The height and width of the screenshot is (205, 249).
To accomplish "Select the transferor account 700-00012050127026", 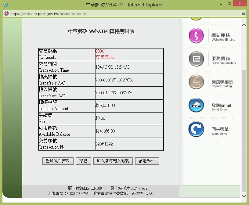I will point(114,80).
